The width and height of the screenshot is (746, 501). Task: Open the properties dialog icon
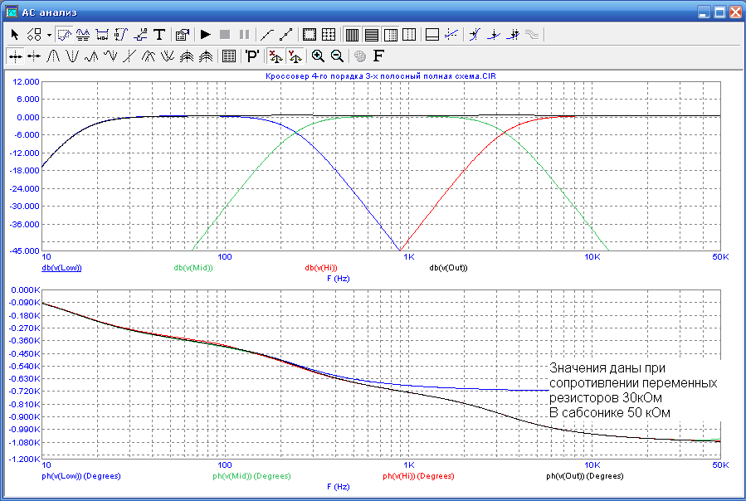click(x=182, y=35)
